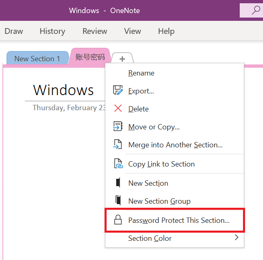Click the Windows page title
Image resolution: width=263 pixels, height=260 pixels.
(x=63, y=90)
